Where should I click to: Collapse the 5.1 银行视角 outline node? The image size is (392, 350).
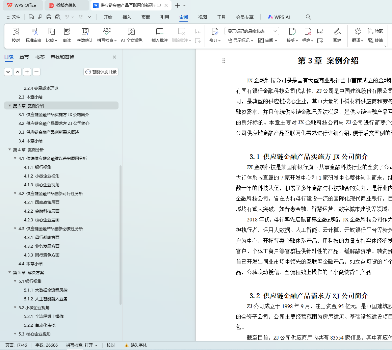coord(15,281)
